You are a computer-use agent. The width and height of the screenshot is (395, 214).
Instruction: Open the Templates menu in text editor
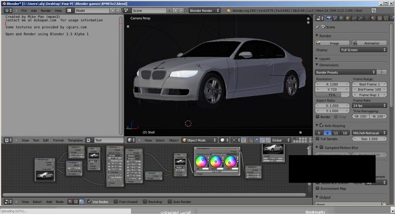coord(75,140)
